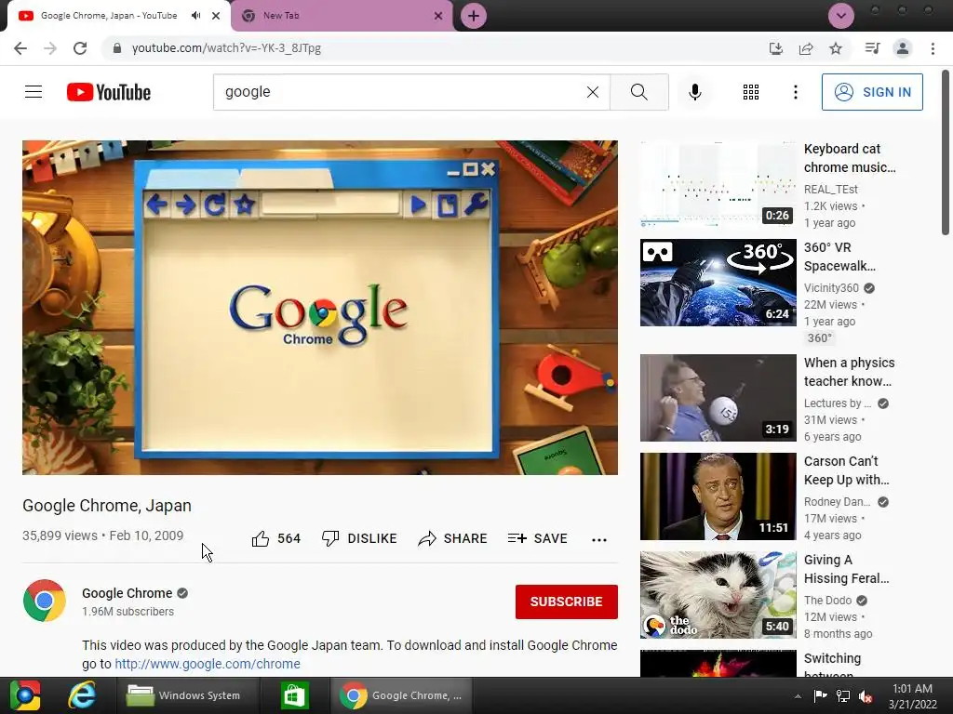Close the New Tab tab
Viewport: 953px width, 714px height.
pyautogui.click(x=438, y=16)
